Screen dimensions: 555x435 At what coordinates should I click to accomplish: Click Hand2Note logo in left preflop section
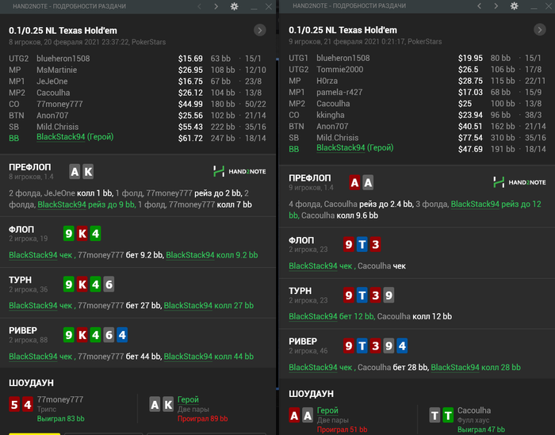pyautogui.click(x=239, y=171)
